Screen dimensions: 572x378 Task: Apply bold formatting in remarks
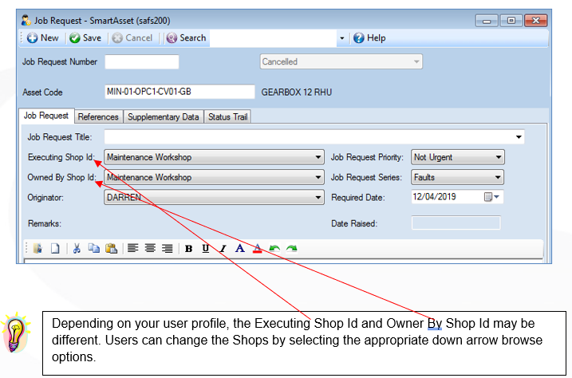(x=188, y=249)
